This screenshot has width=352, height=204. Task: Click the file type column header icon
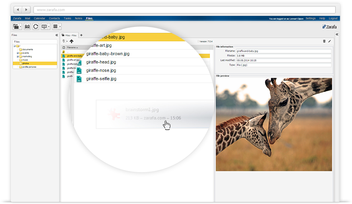tap(64, 48)
